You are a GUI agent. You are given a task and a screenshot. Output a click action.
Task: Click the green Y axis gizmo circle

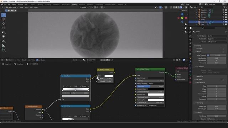pos(182,18)
